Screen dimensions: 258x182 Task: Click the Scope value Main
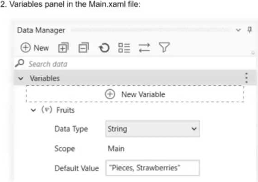pyautogui.click(x=116, y=149)
